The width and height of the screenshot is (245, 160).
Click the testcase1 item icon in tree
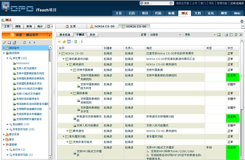(x=14, y=63)
